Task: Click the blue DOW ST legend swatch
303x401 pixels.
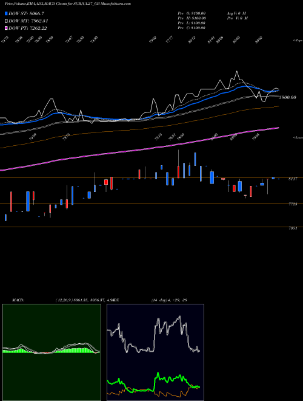Action: point(6,13)
